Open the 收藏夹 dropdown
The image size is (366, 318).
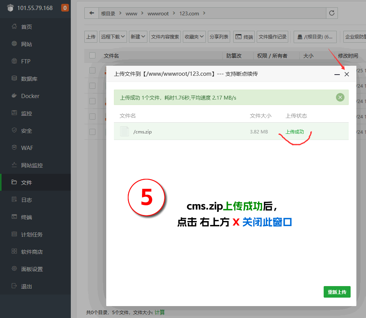click(x=194, y=37)
